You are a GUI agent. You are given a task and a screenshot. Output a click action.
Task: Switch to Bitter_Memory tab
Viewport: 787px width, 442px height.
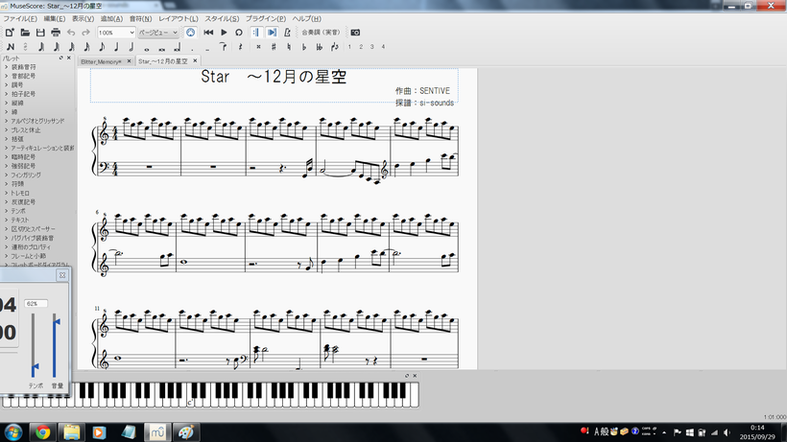pos(101,61)
